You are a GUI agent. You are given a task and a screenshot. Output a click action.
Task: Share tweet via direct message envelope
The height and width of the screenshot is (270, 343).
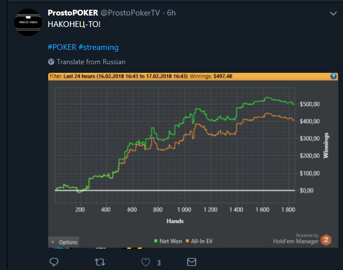(192, 262)
